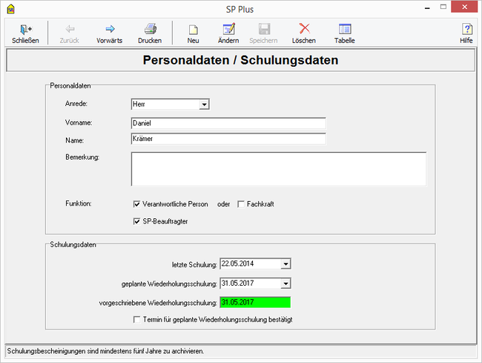Expand the Anrede dropdown
This screenshot has height=363, width=482.
204,105
